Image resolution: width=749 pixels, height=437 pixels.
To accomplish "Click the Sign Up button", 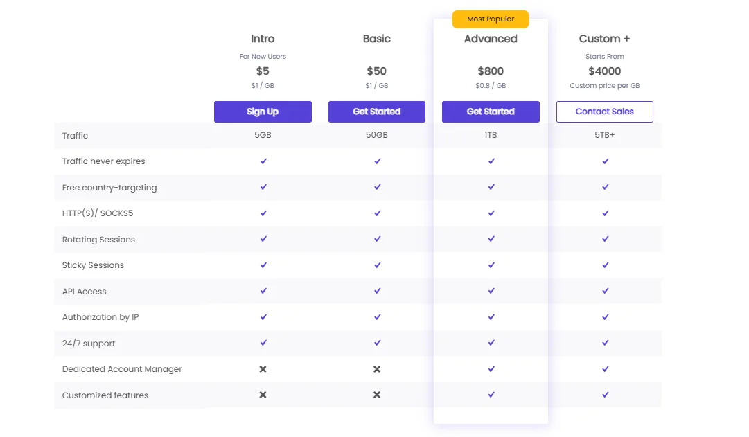I will tap(263, 112).
